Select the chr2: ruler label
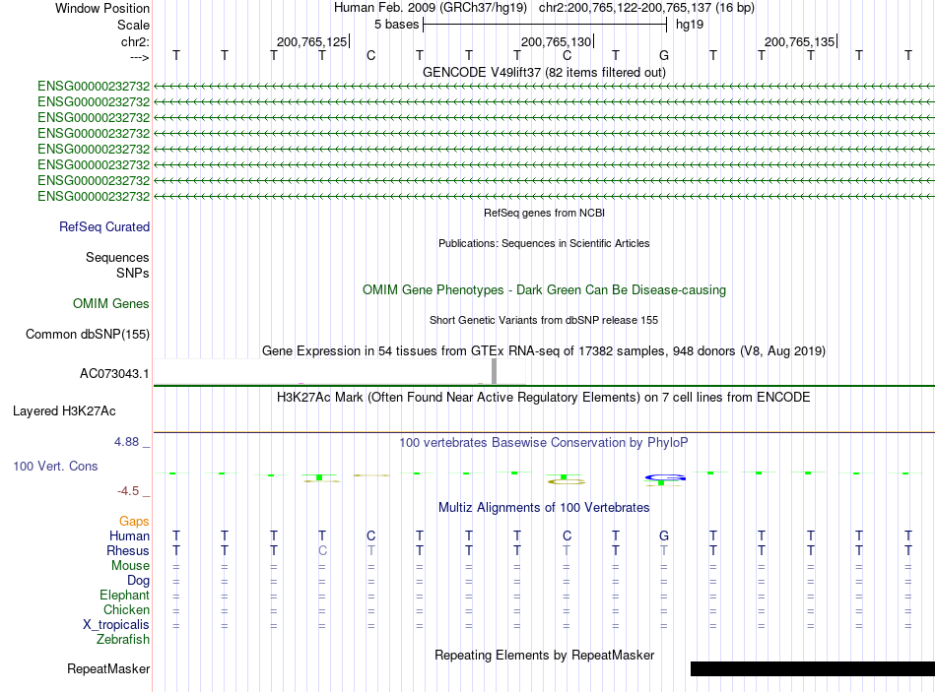The image size is (936, 692). pos(135,41)
